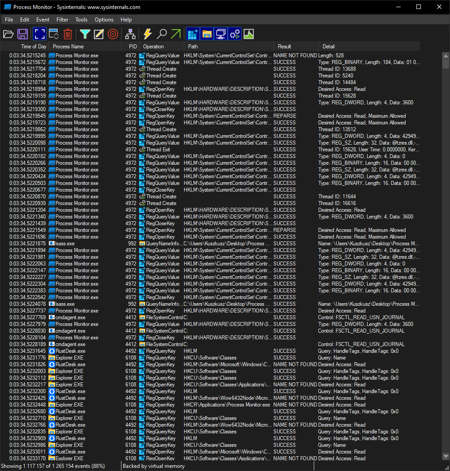
Task: Click the Save toolbar icon
Action: click(x=22, y=34)
